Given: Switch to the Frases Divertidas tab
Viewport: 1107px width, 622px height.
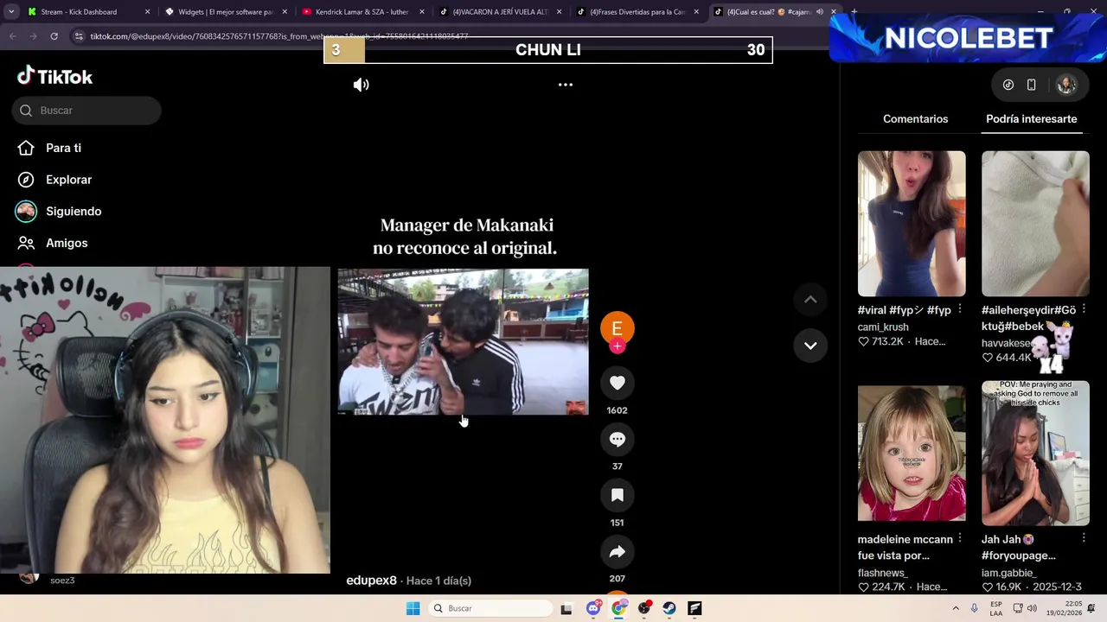Looking at the screenshot, I should [637, 12].
